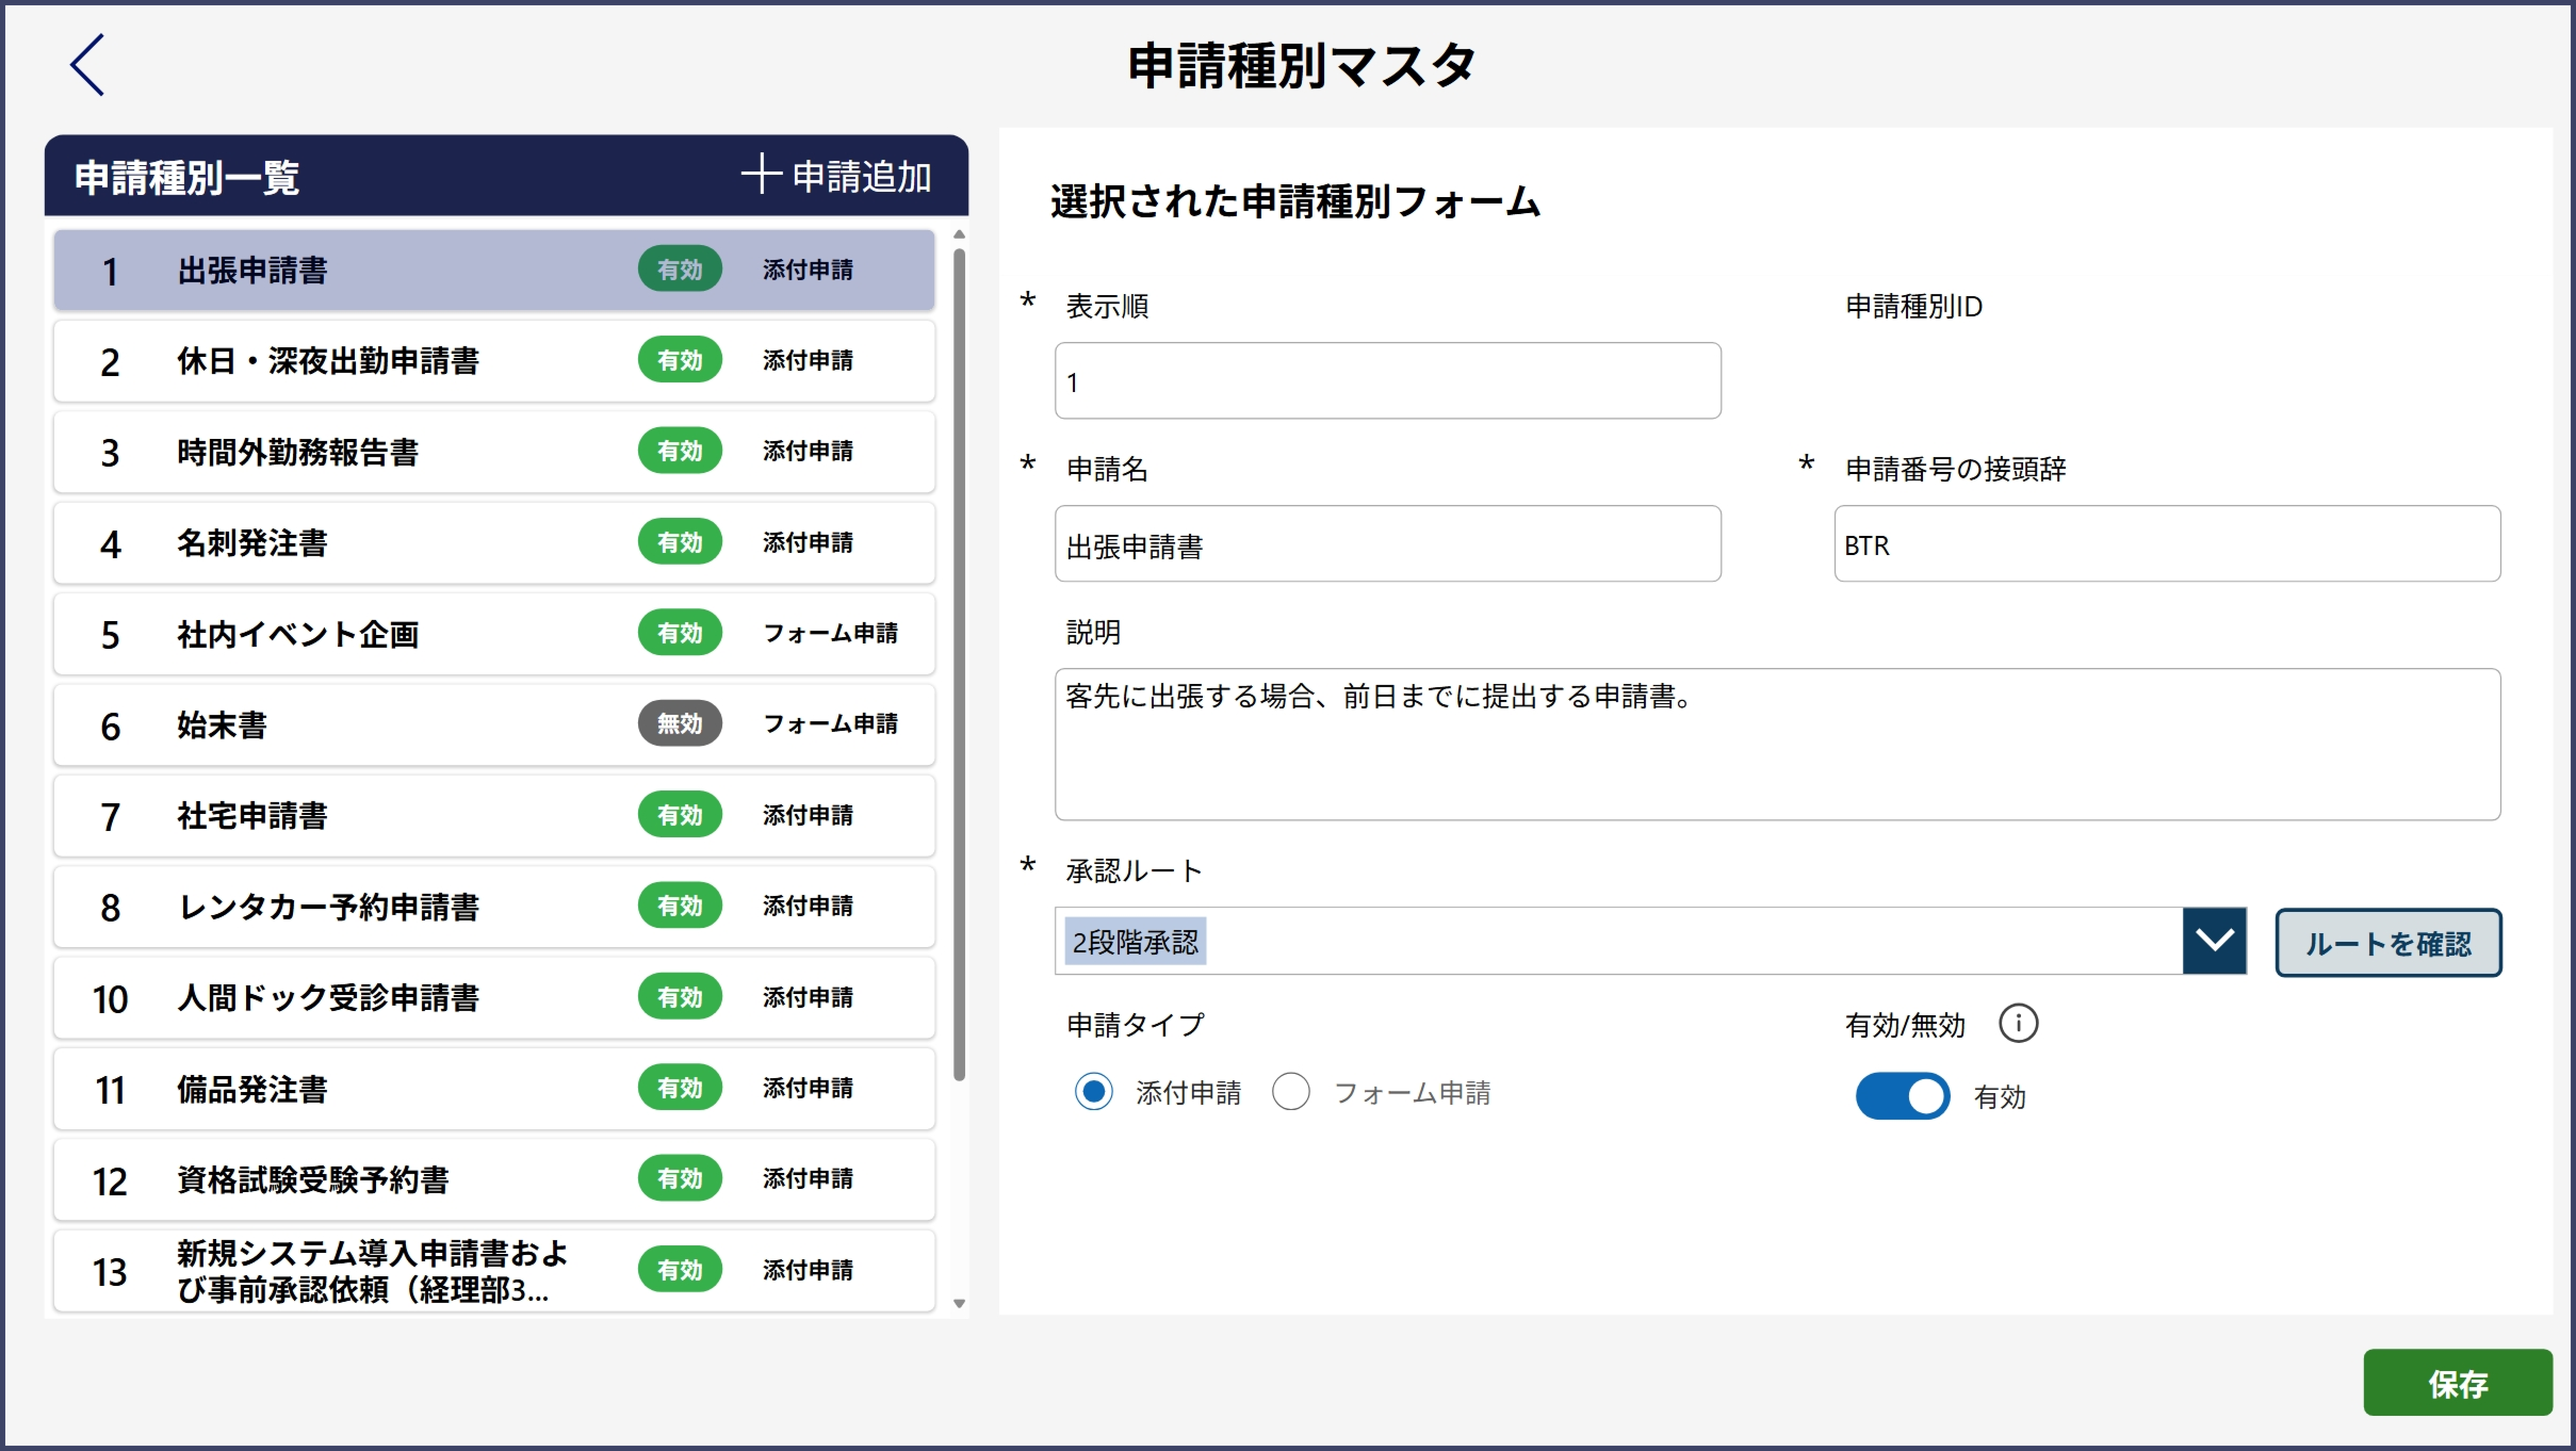The height and width of the screenshot is (1451, 2576).
Task: Click the back arrow icon
Action: pos(87,64)
